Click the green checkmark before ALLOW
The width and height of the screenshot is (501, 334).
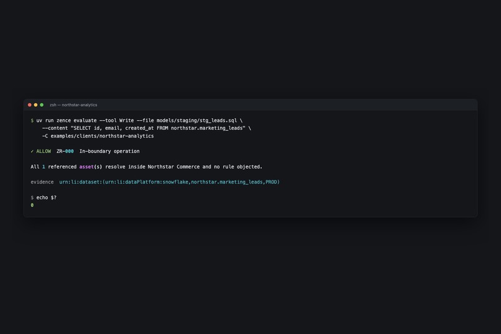click(x=32, y=151)
